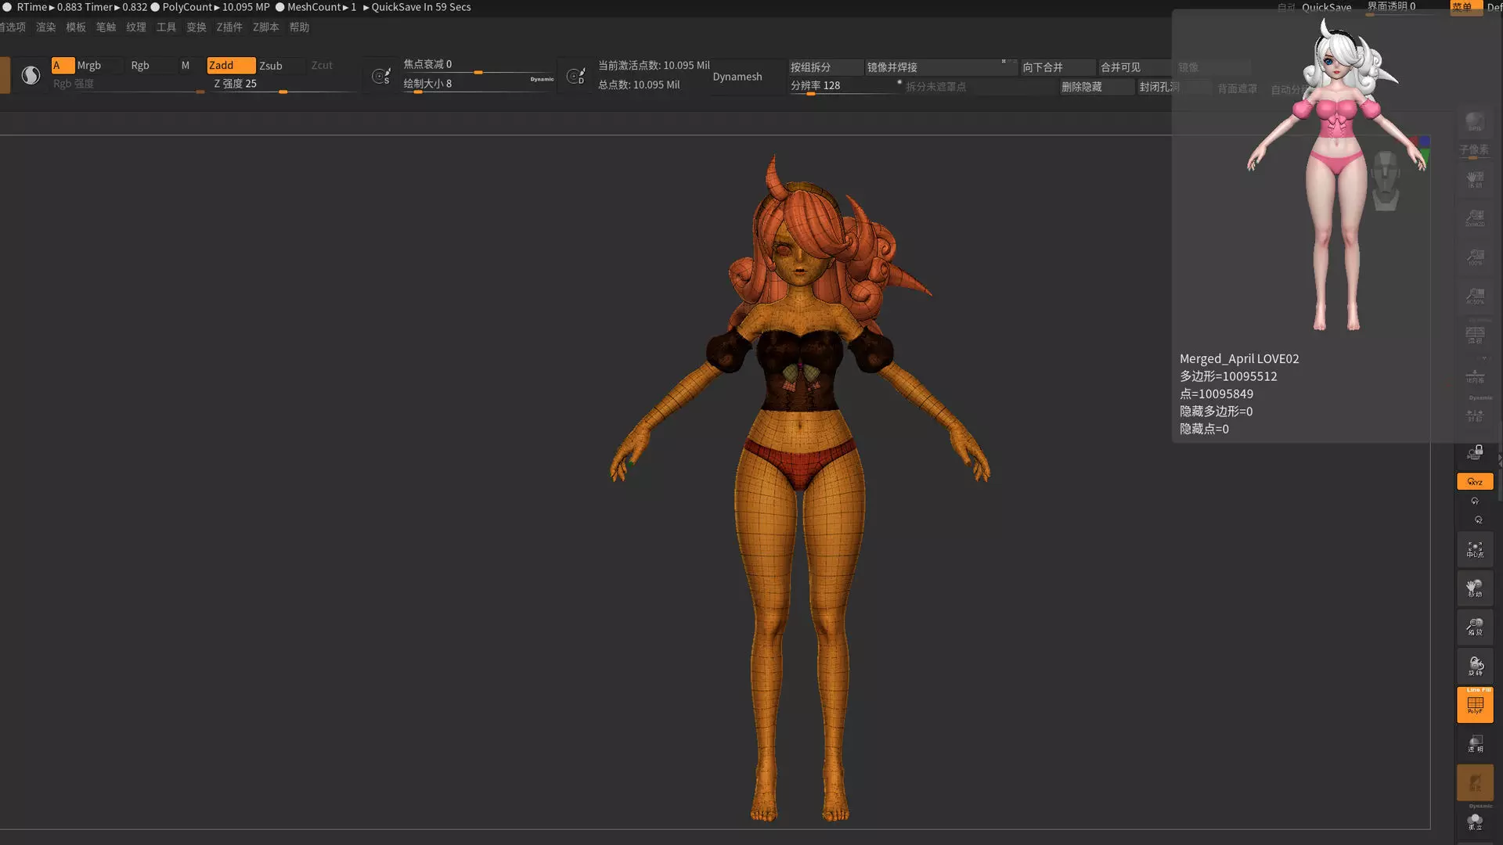Select the 缩放 zoom view icon
The height and width of the screenshot is (845, 1503).
click(x=1475, y=627)
